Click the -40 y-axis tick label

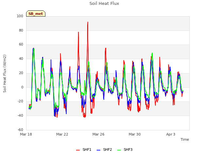pos(20,116)
